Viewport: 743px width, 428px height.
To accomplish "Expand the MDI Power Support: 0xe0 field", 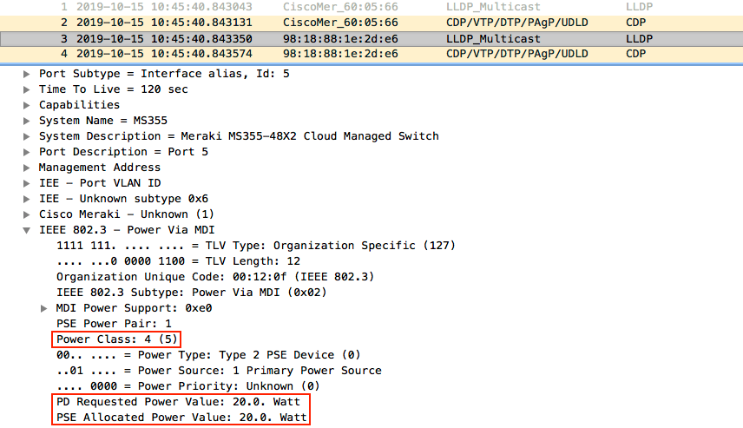I will [44, 308].
